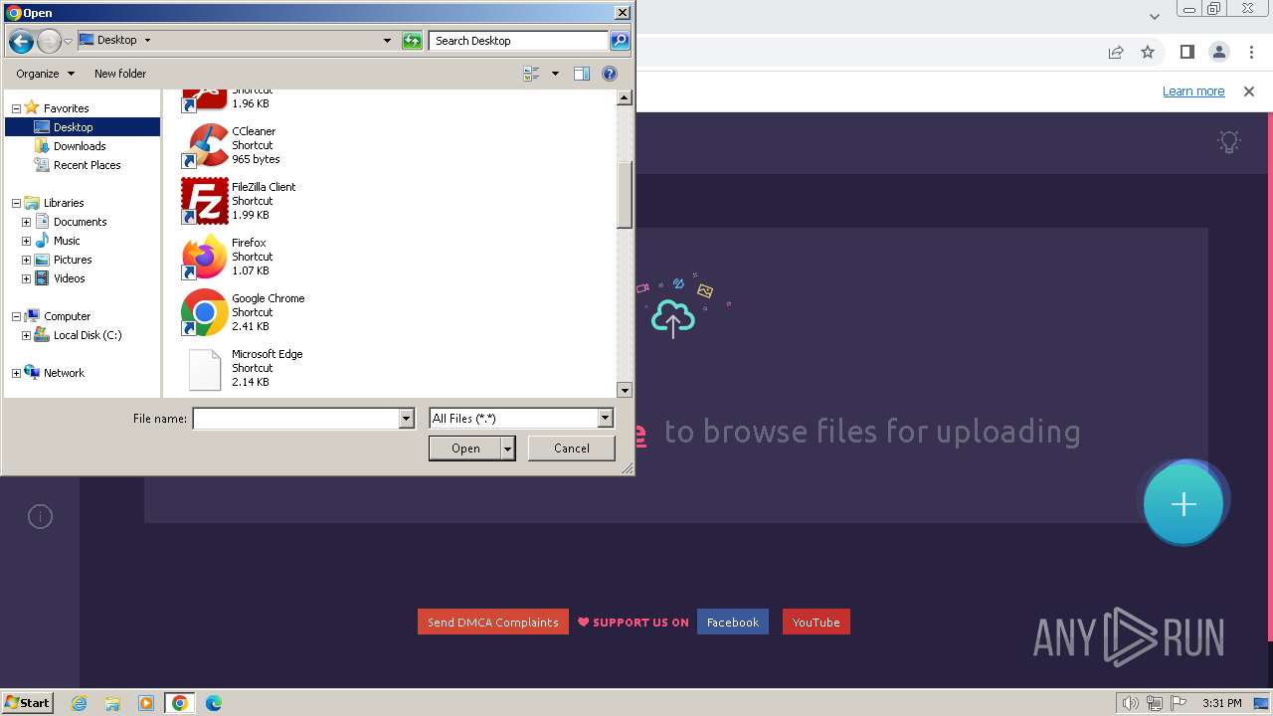Collapse the Favorites tree node
This screenshot has width=1273, height=716.
click(x=16, y=108)
